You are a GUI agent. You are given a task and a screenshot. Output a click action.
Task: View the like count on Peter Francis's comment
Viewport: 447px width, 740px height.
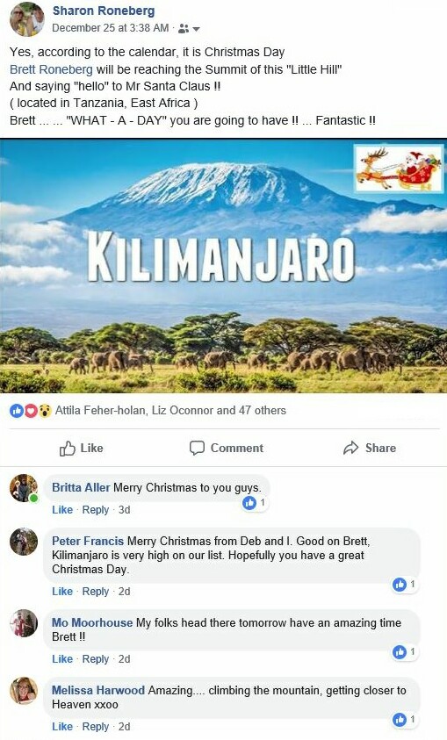(x=405, y=585)
